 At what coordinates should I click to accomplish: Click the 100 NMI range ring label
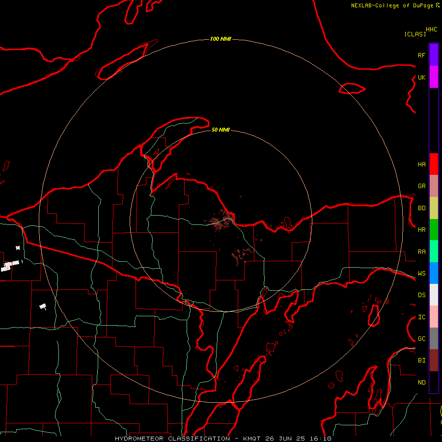point(221,39)
